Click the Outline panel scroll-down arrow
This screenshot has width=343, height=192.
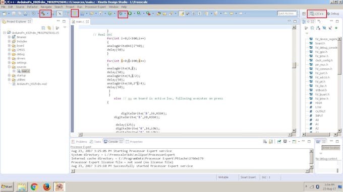click(x=339, y=131)
